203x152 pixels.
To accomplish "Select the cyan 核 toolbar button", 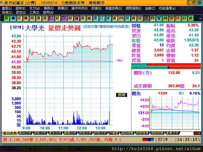I will [x=127, y=18].
